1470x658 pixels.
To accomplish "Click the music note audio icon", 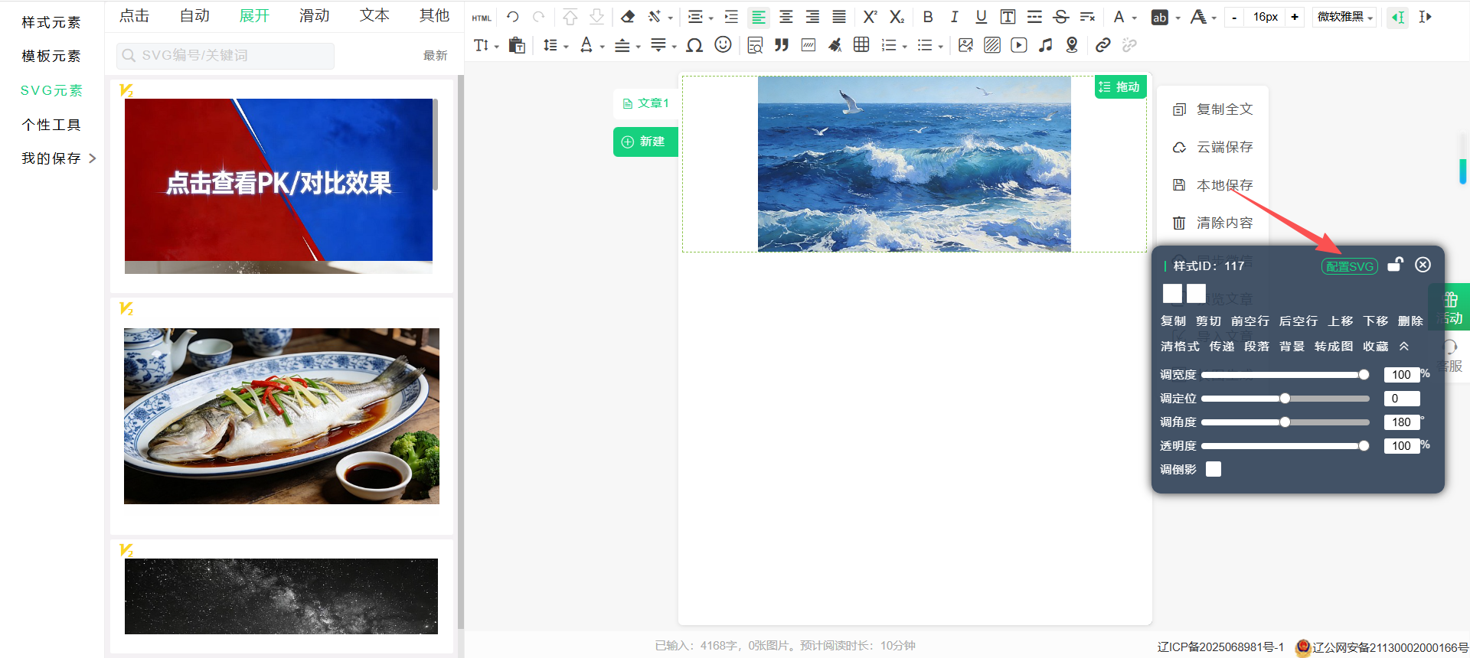I will click(1045, 45).
